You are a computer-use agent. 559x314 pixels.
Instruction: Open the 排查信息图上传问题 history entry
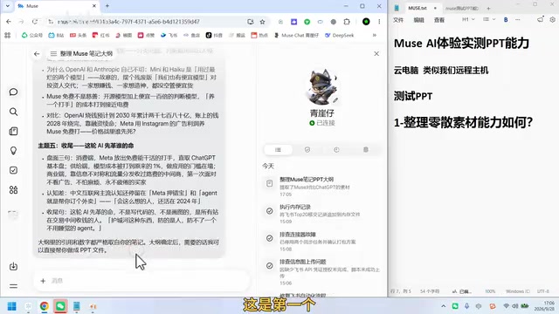pos(322,272)
